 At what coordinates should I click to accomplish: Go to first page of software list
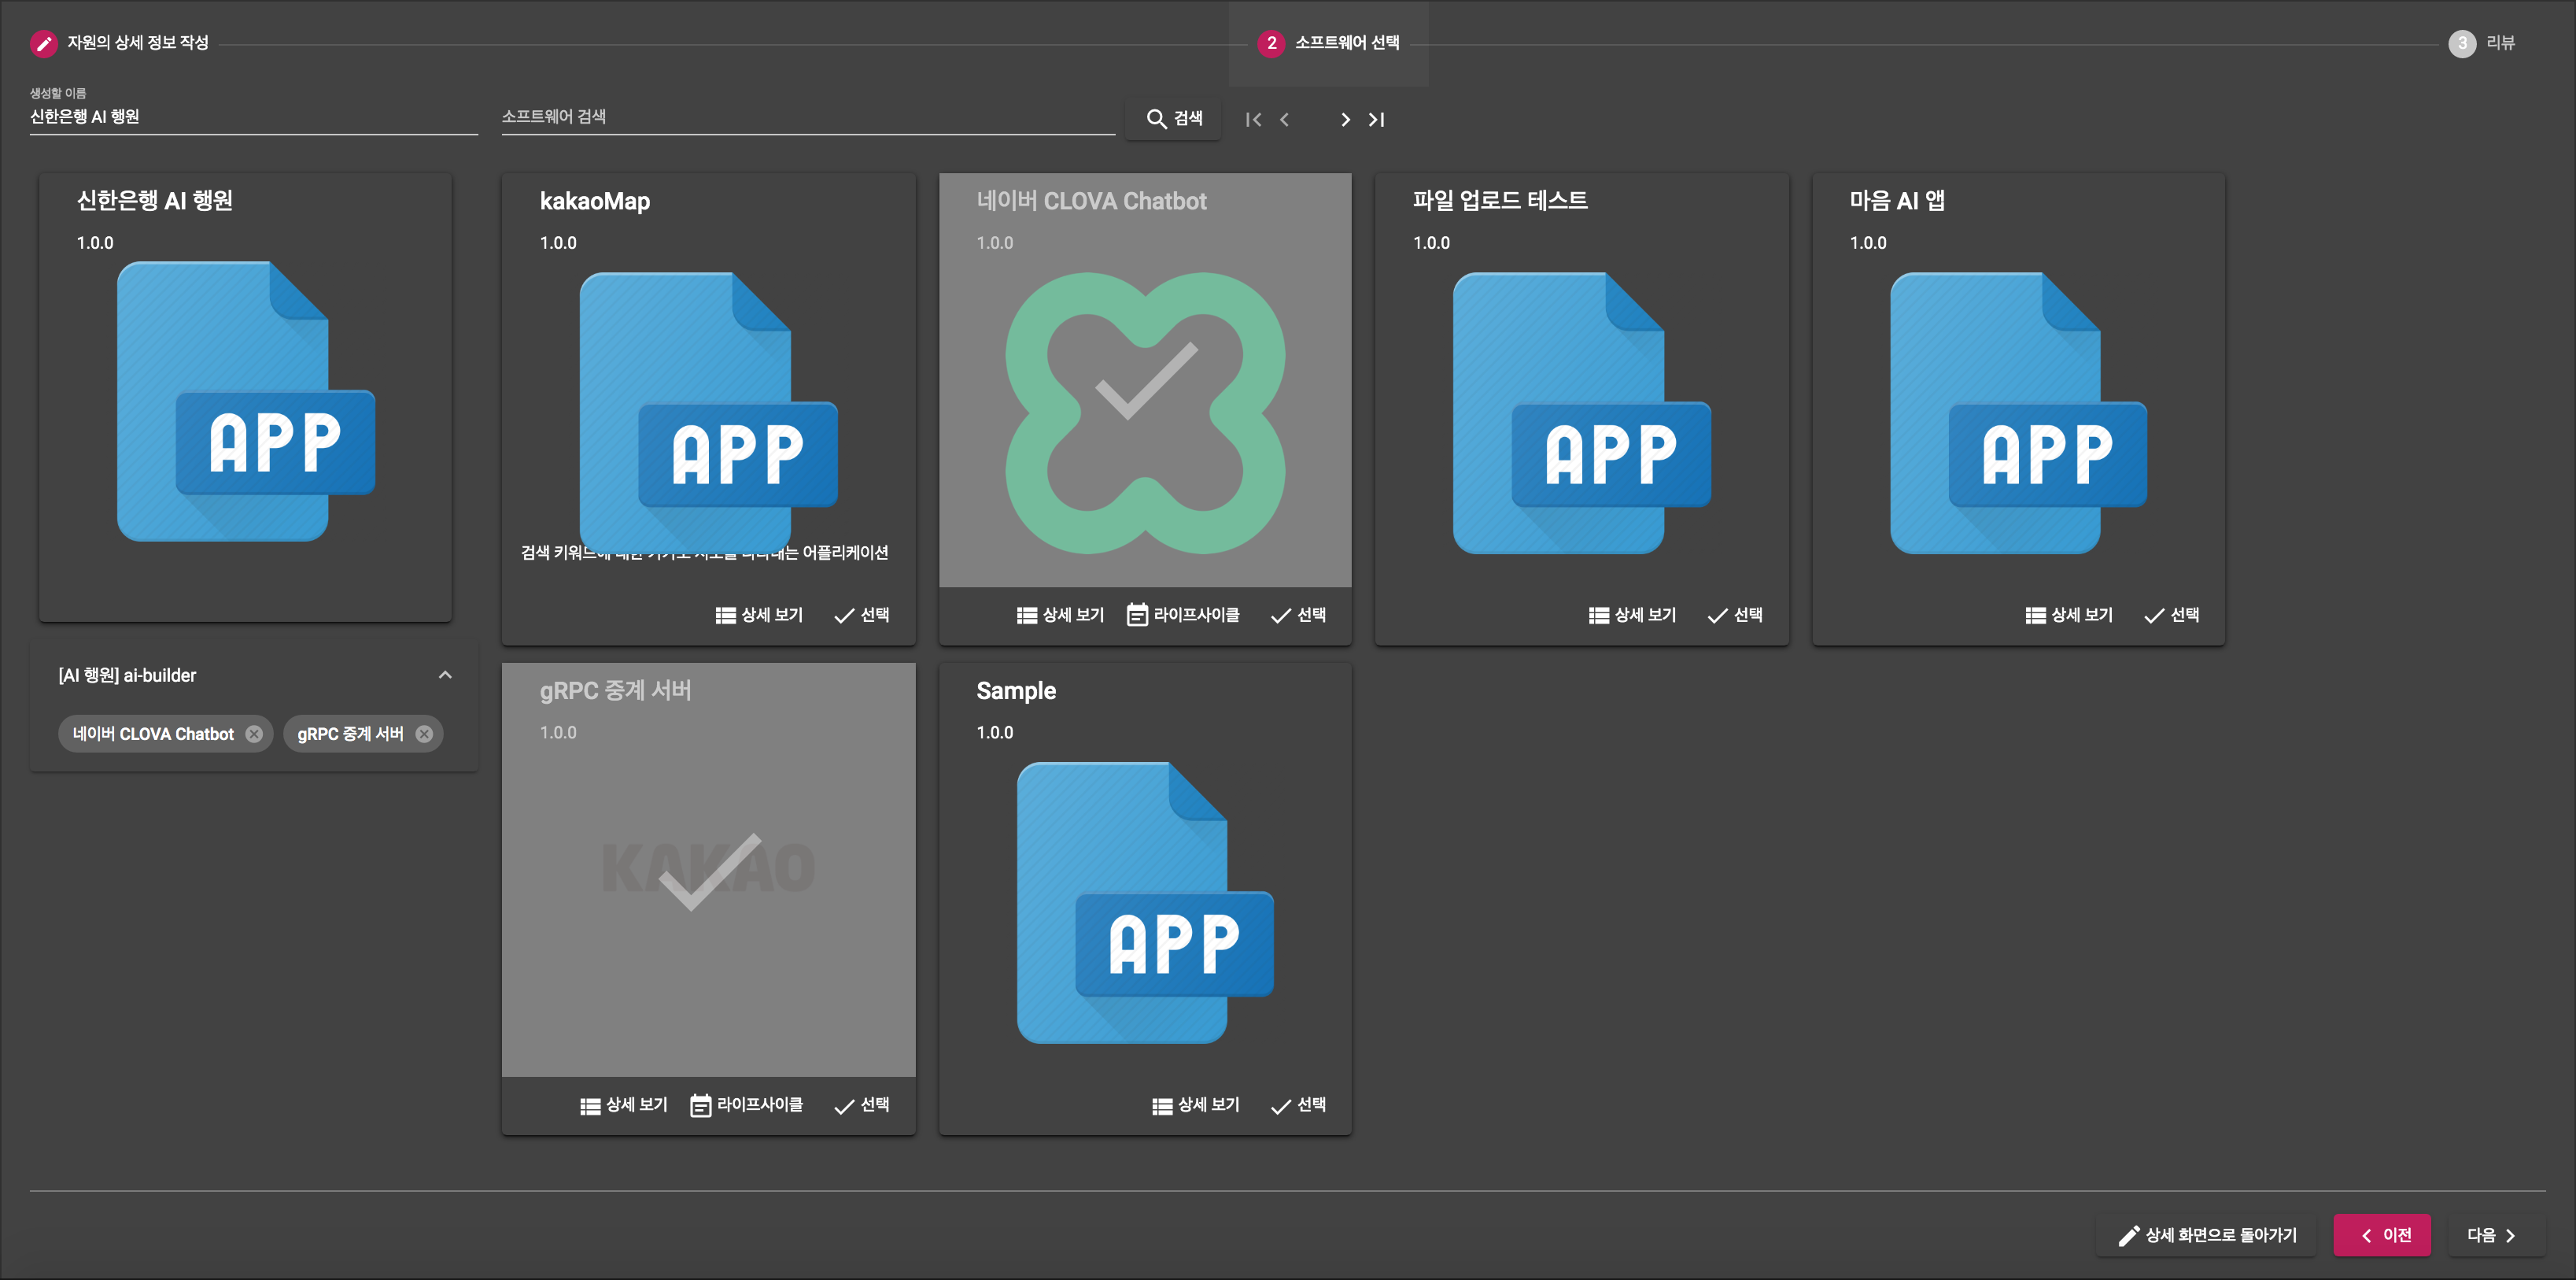click(1253, 119)
